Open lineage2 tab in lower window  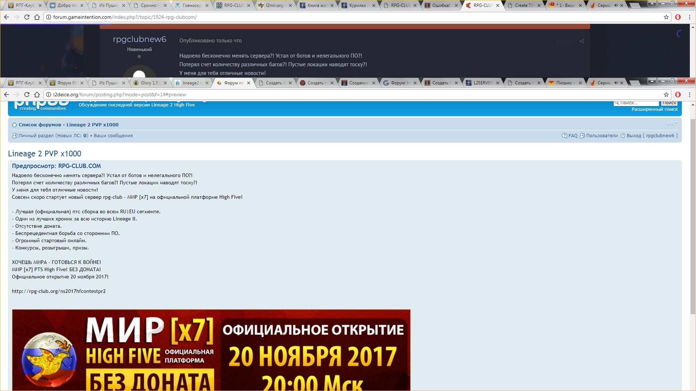(x=191, y=83)
